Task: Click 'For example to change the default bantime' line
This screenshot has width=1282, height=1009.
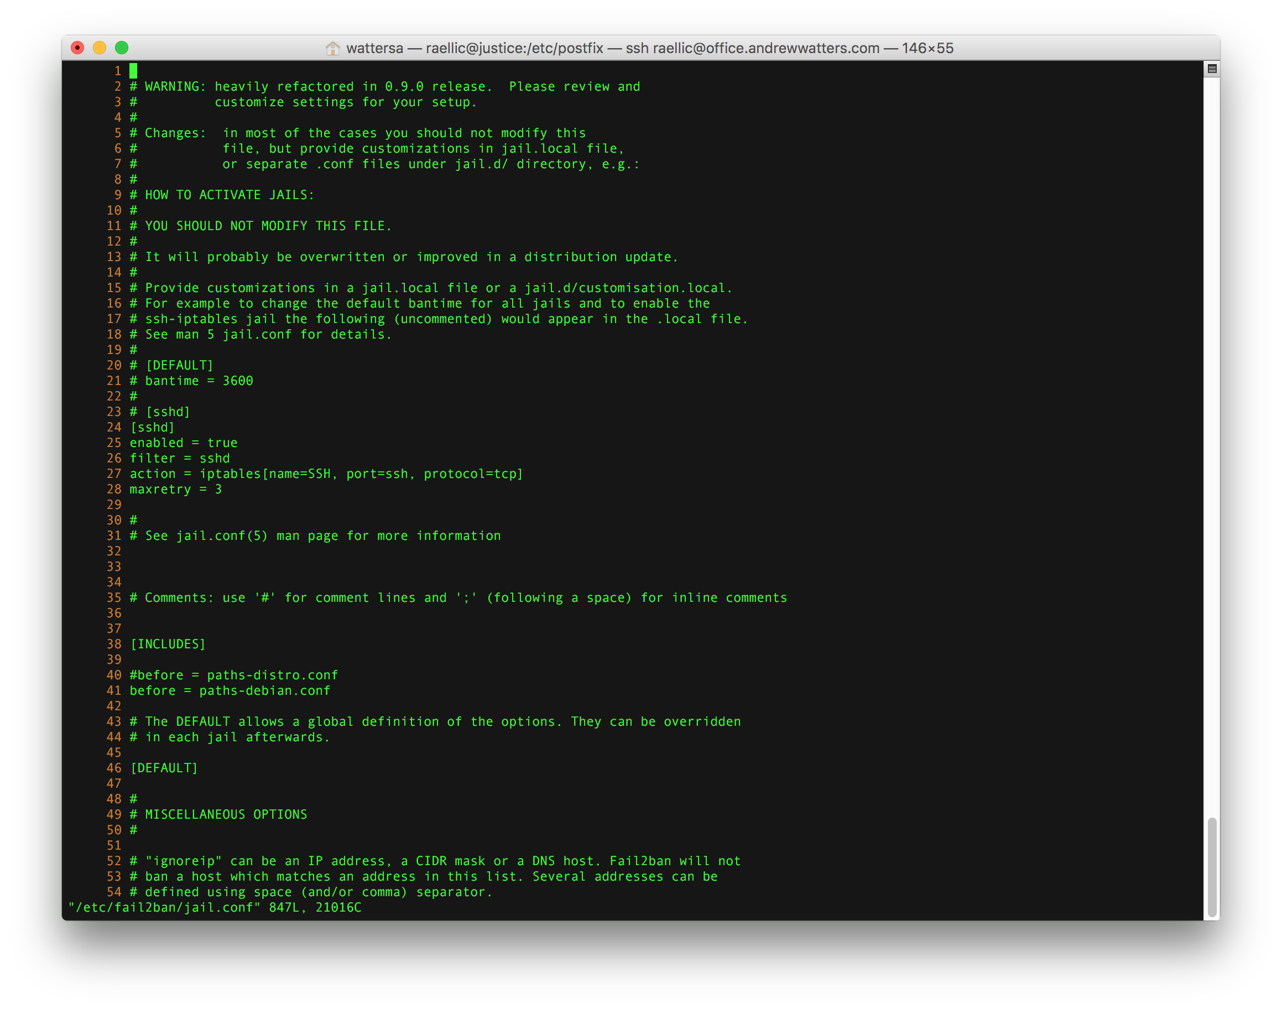Action: click(420, 304)
